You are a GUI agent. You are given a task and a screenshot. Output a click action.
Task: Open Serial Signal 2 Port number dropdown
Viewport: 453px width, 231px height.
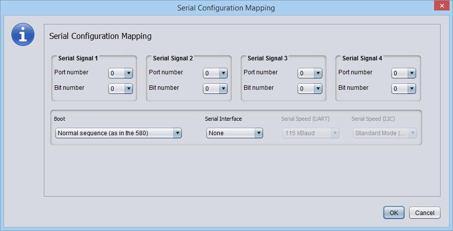click(x=215, y=73)
